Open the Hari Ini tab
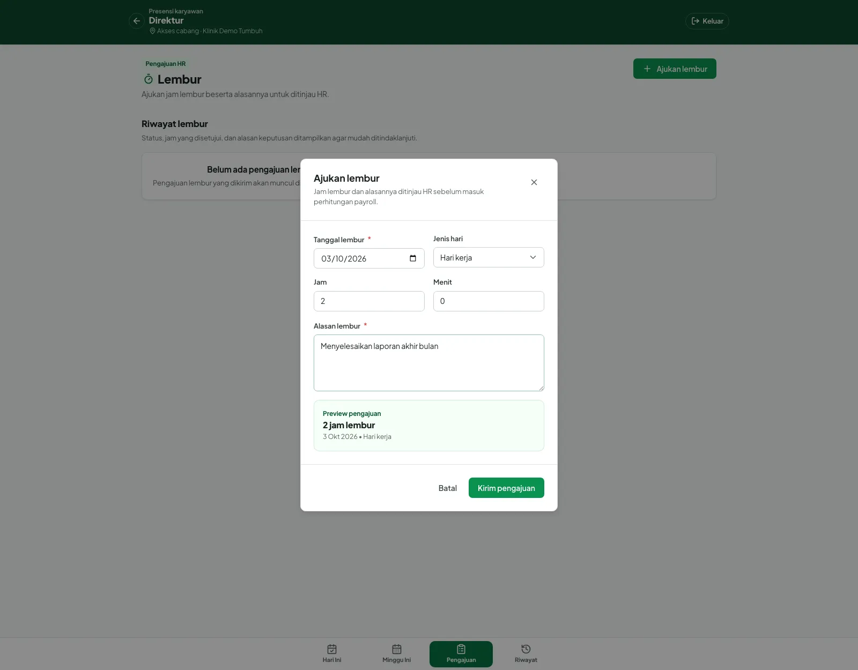The width and height of the screenshot is (858, 670). 332,654
